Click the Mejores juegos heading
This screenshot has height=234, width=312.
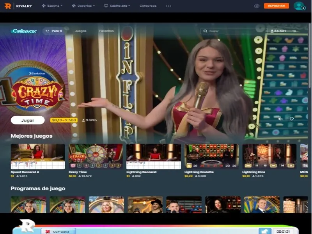tap(32, 136)
